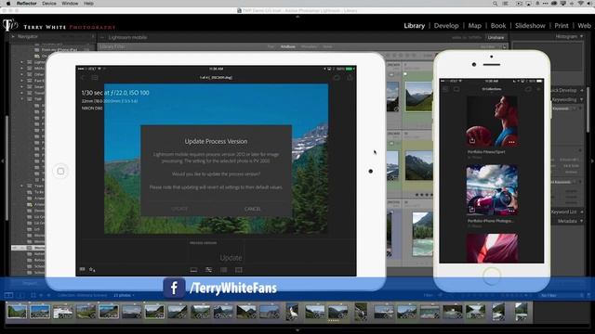The width and height of the screenshot is (595, 334).
Task: Switch to the Print module
Action: 562,26
